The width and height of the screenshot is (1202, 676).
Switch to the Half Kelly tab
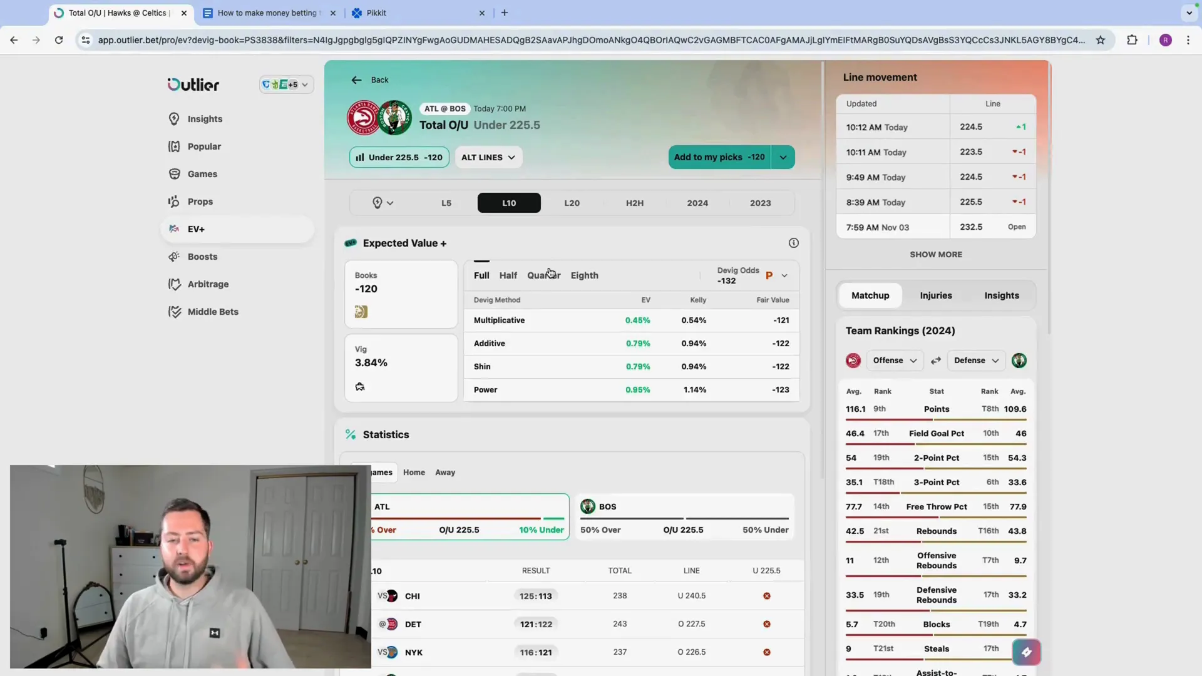click(x=508, y=275)
